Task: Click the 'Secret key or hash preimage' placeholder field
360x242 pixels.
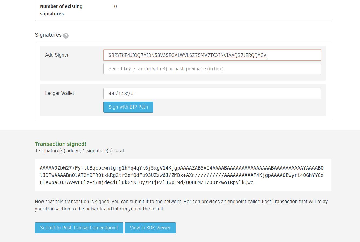Action: pyautogui.click(x=212, y=68)
